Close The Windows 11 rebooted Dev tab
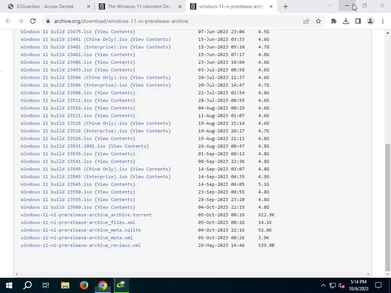391x293 pixels. point(180,6)
